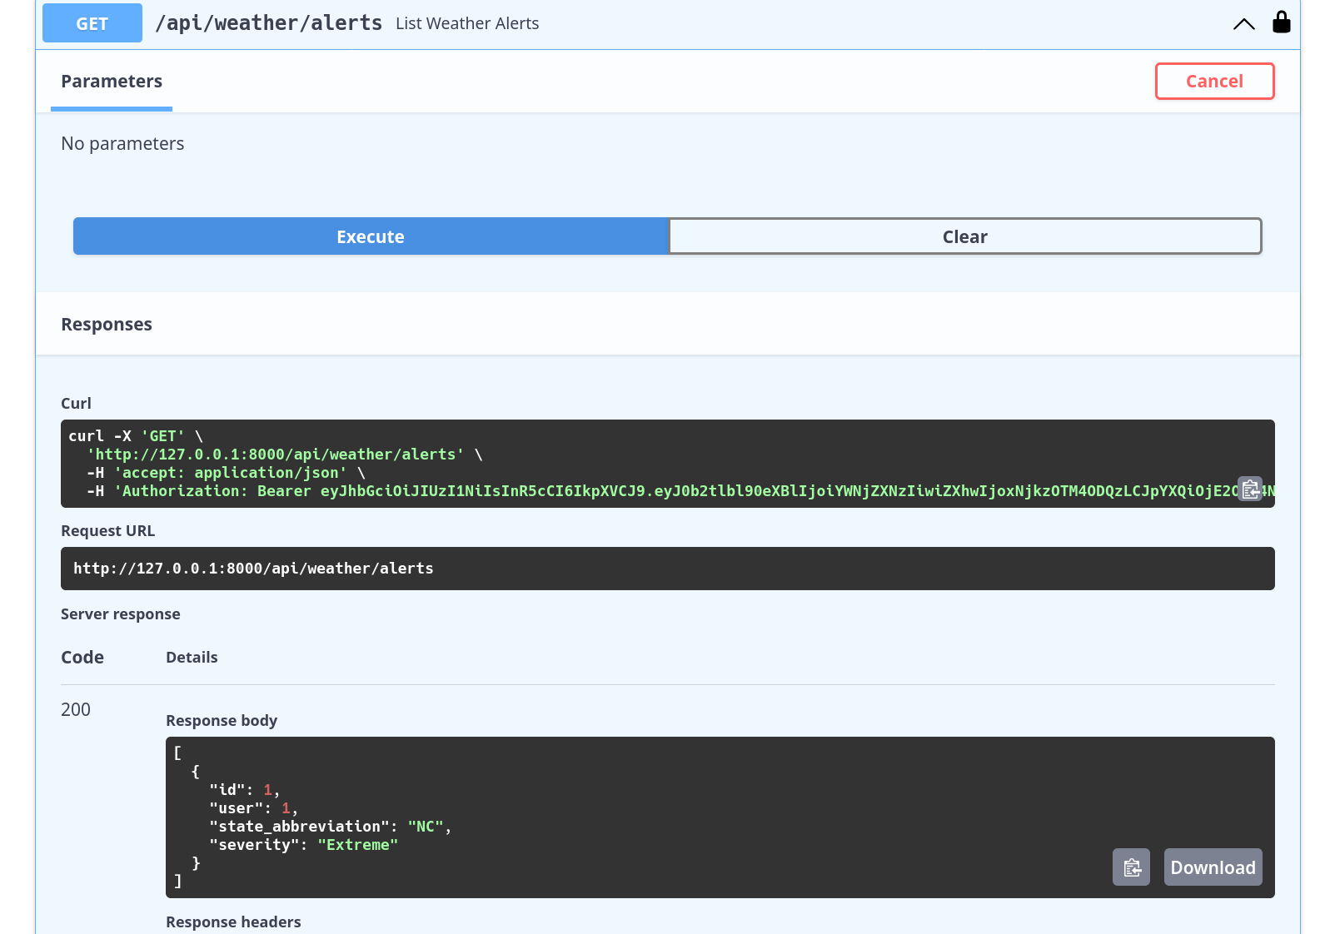Click the authorization lock icon

coord(1281,22)
